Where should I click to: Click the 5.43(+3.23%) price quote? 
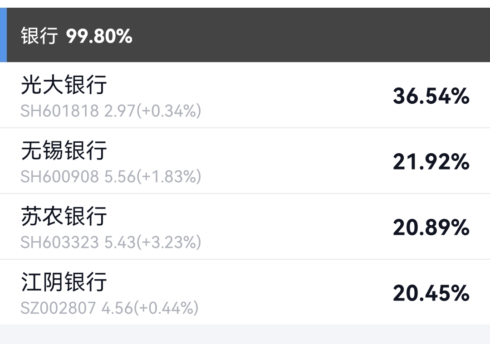coord(152,242)
